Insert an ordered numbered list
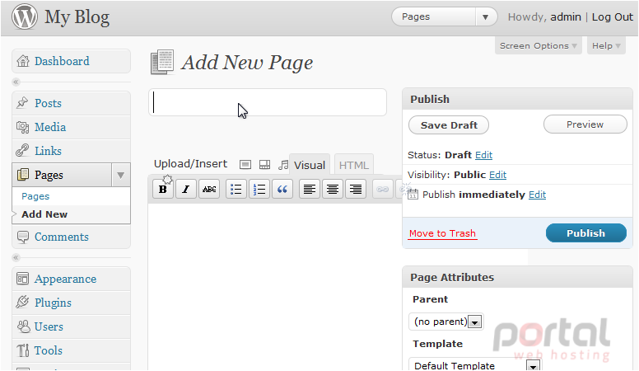This screenshot has width=639, height=371. tap(259, 189)
